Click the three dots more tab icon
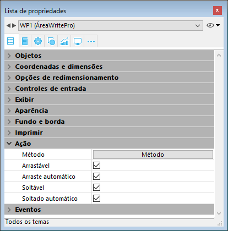Viewport: 228px width, 231px height. pos(91,41)
